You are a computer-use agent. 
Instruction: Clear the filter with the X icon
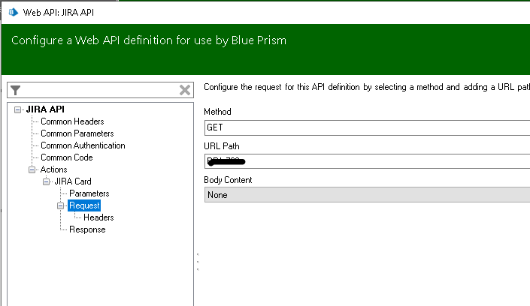point(185,90)
